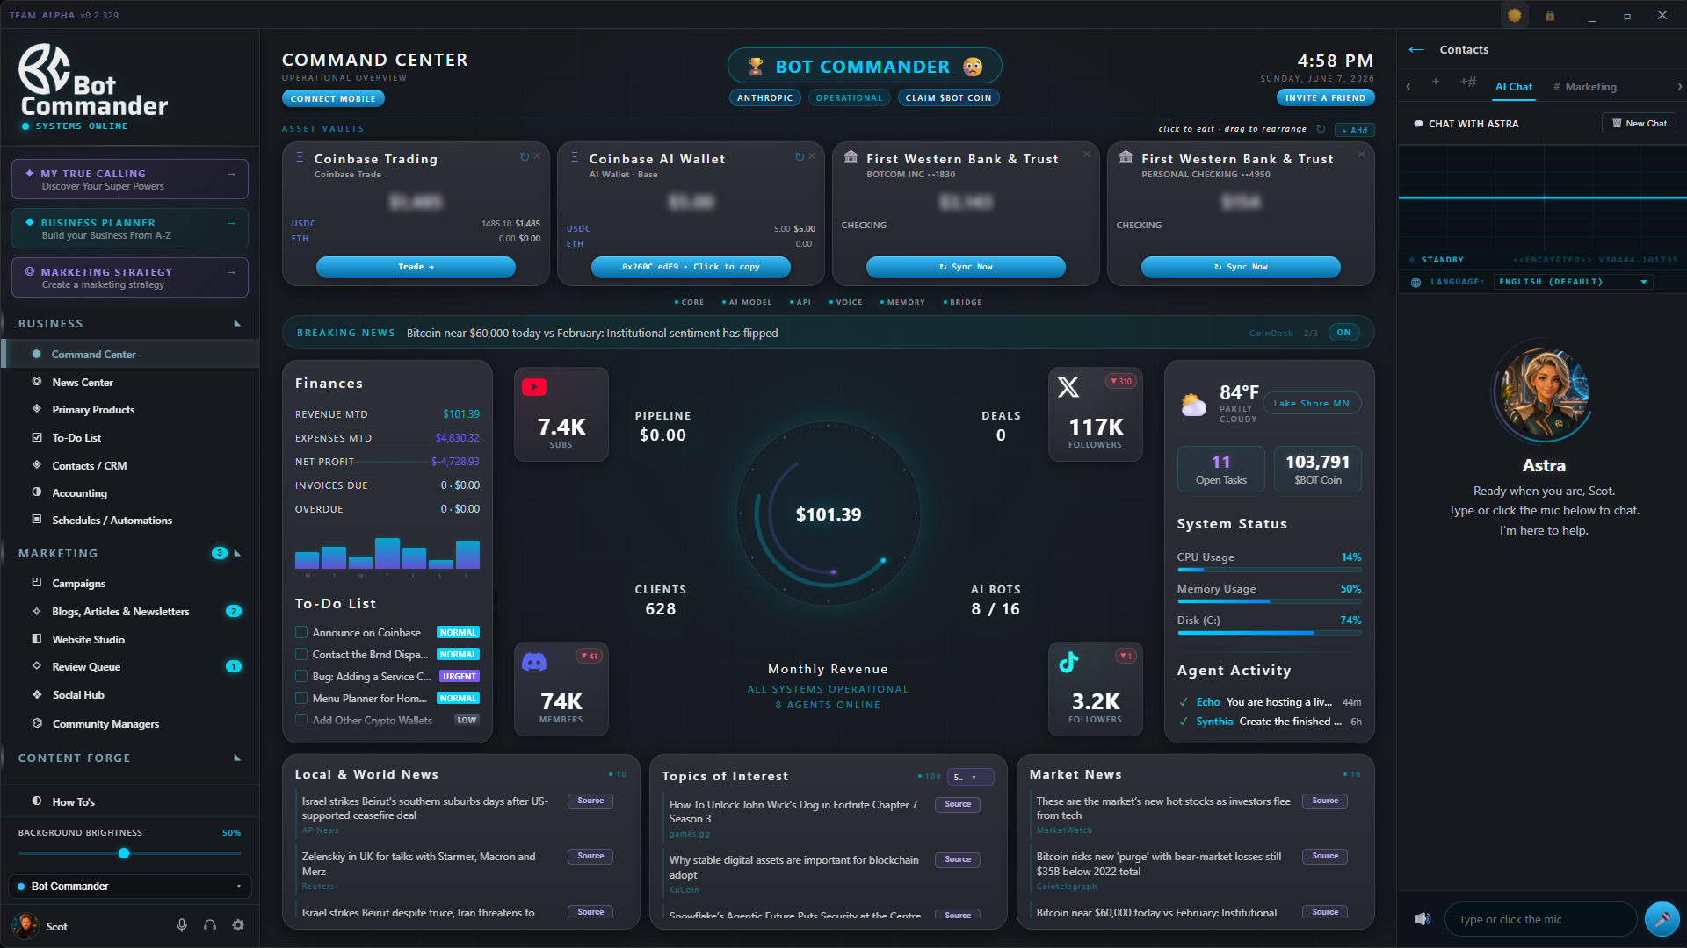Open the Language English dropdown

[x=1573, y=282]
